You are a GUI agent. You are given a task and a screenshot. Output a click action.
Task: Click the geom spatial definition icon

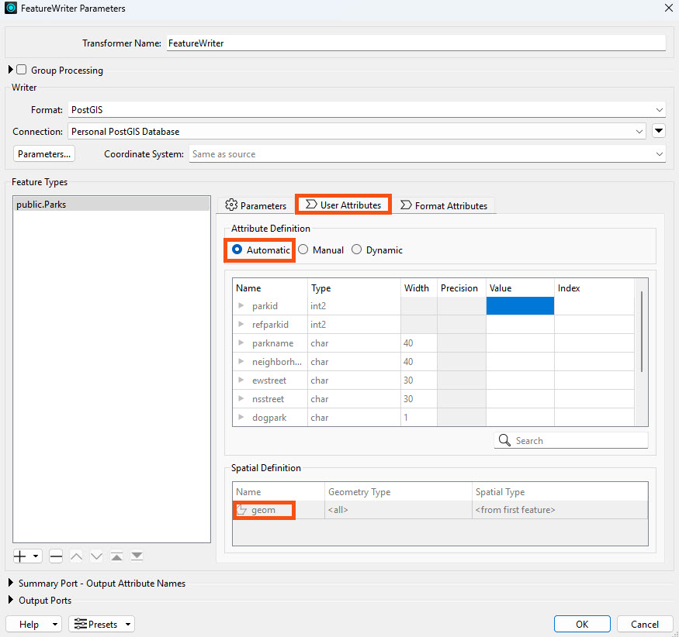[243, 510]
